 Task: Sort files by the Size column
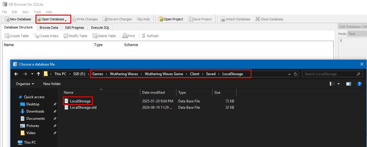tap(224, 93)
